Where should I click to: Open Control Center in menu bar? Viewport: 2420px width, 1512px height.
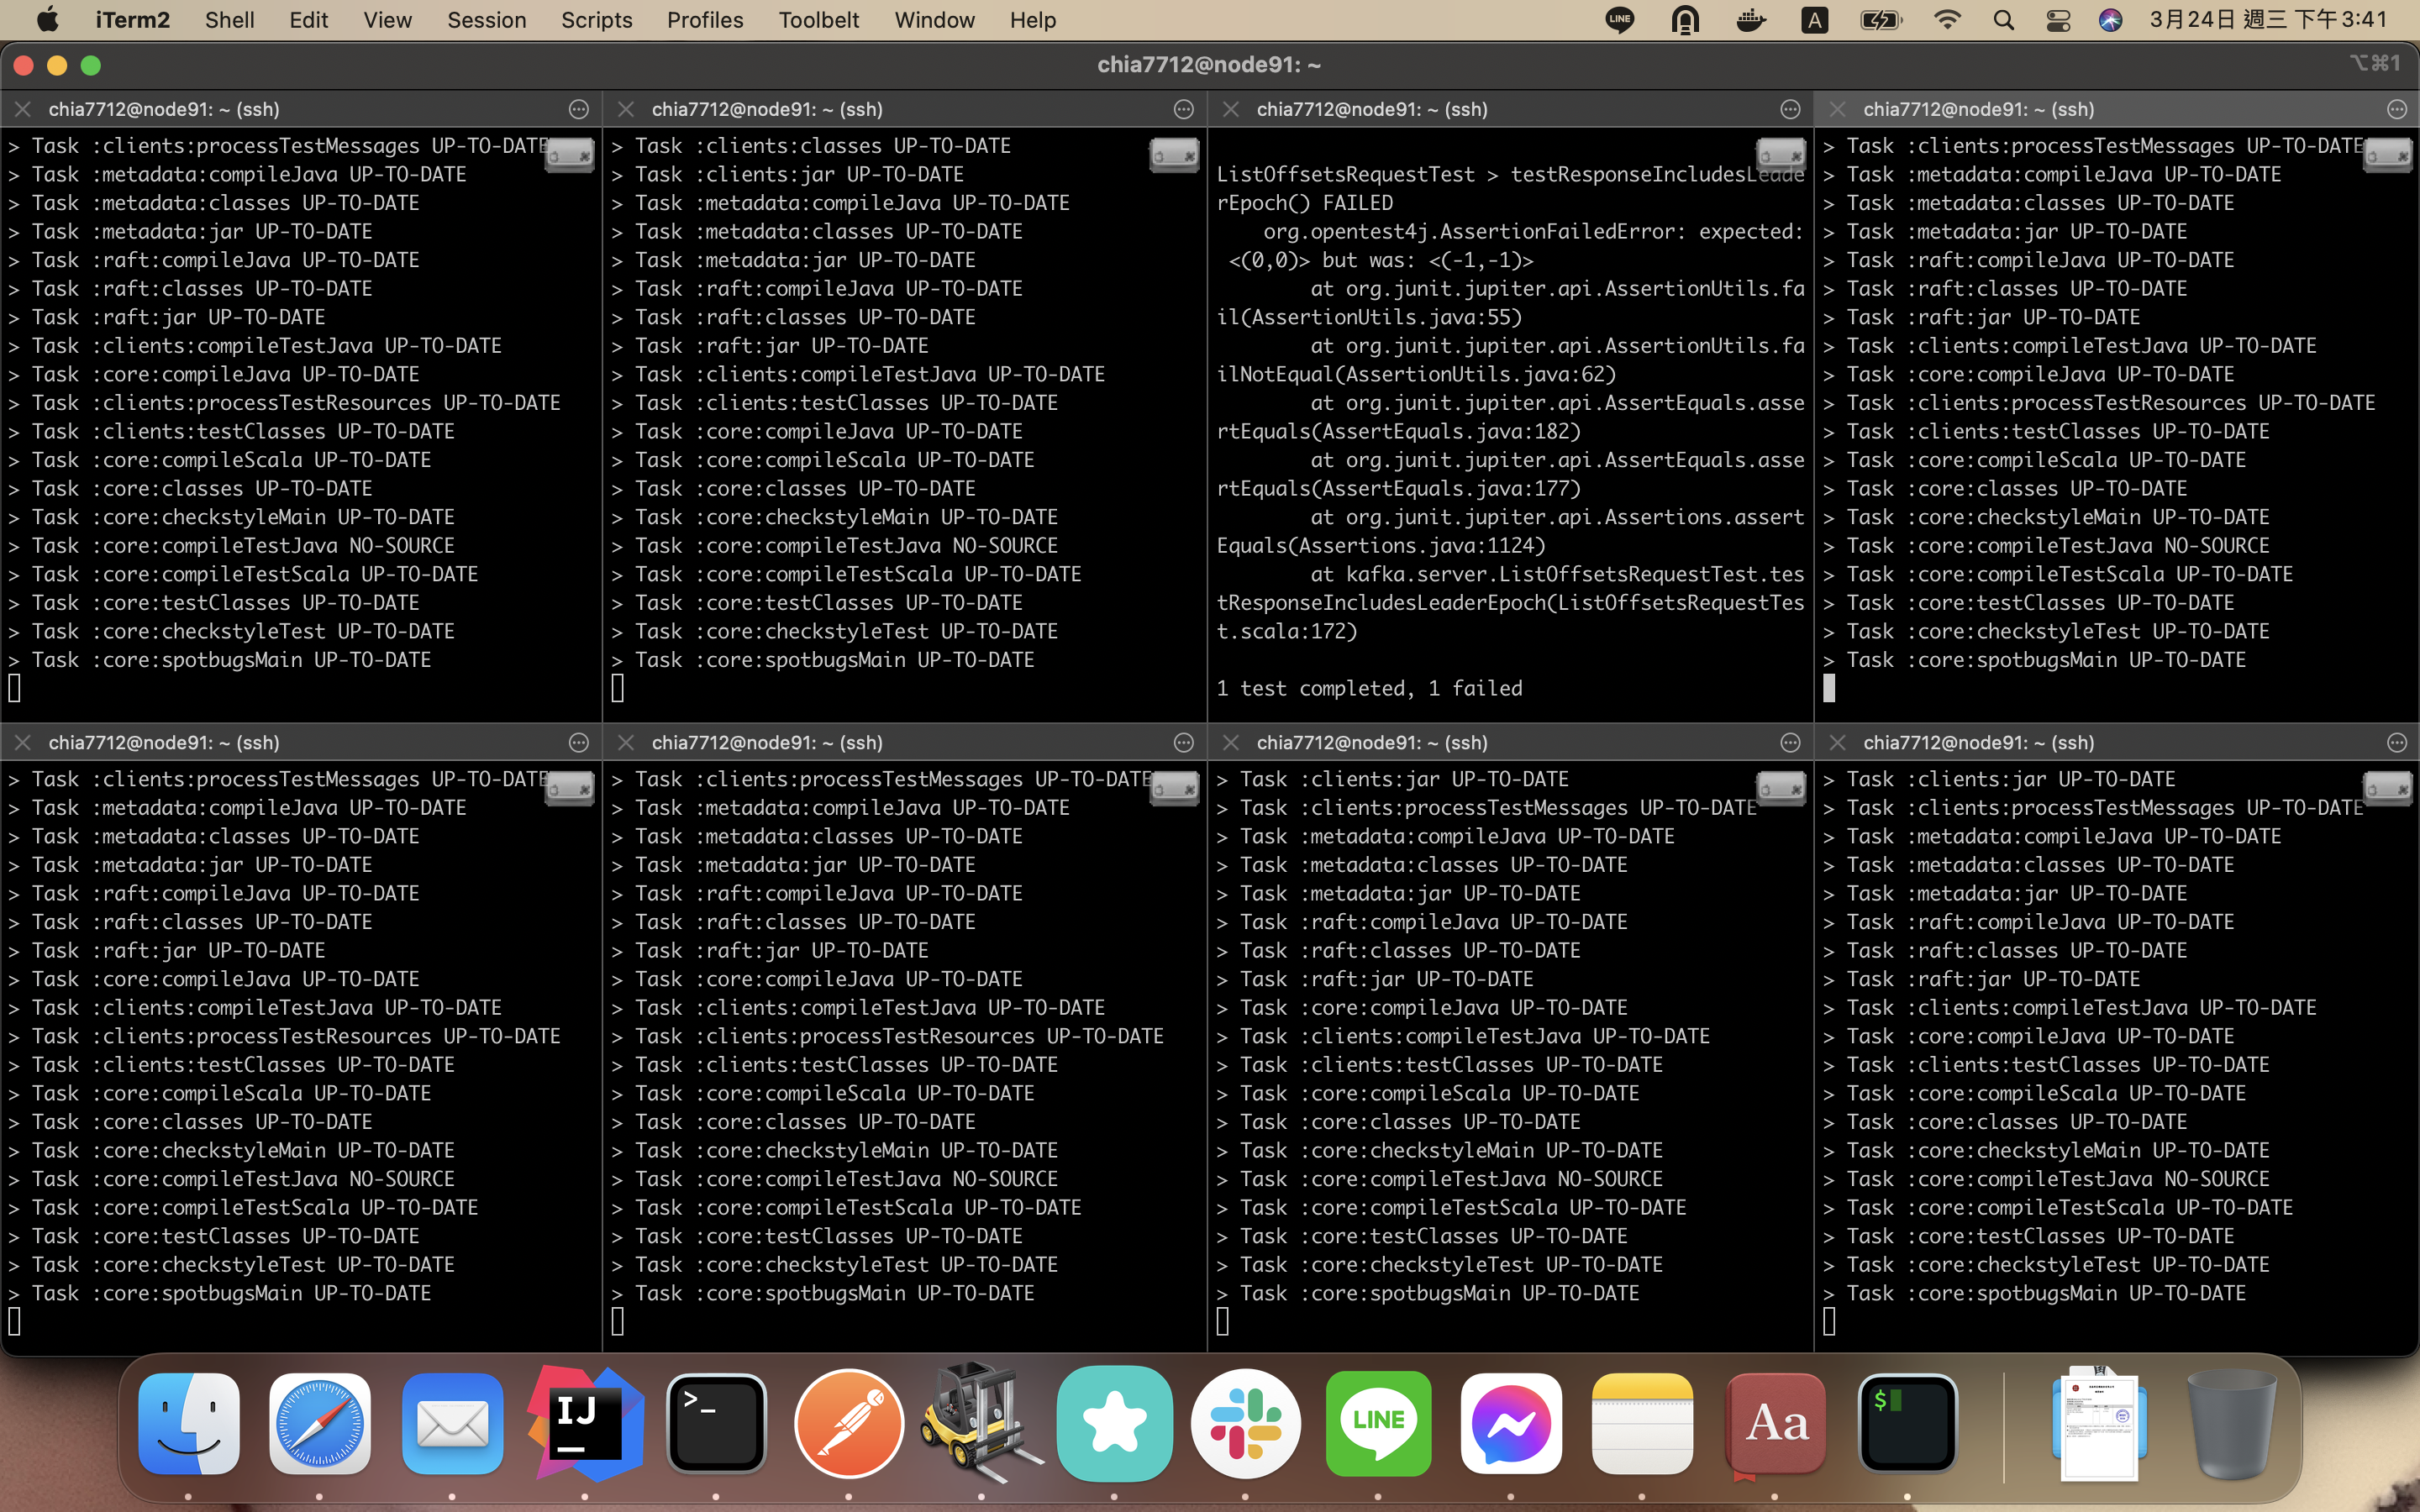(x=2058, y=20)
